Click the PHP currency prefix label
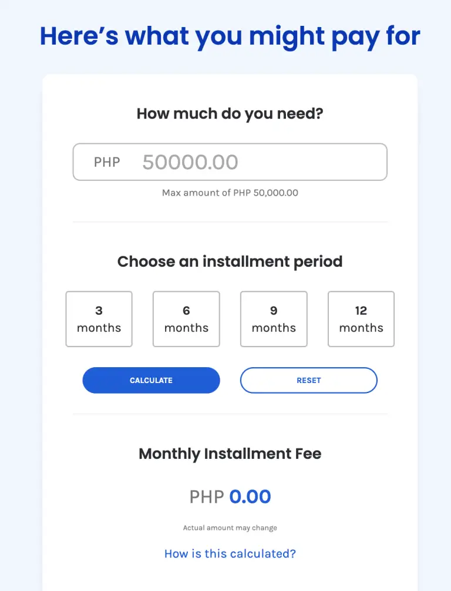Image resolution: width=451 pixels, height=591 pixels. tap(106, 162)
